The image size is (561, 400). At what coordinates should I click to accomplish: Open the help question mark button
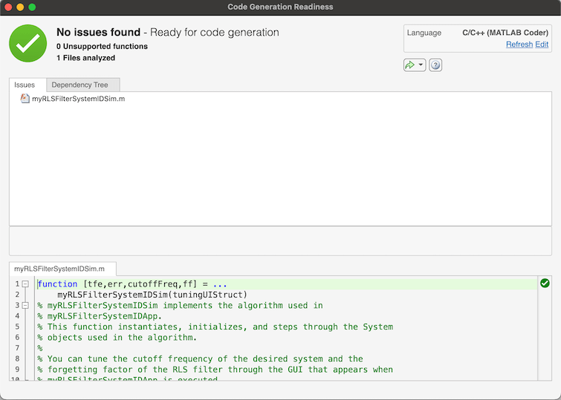pyautogui.click(x=435, y=65)
